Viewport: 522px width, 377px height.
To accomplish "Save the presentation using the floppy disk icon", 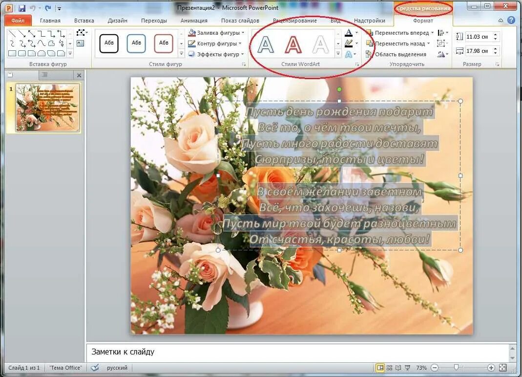I will 22,8.
